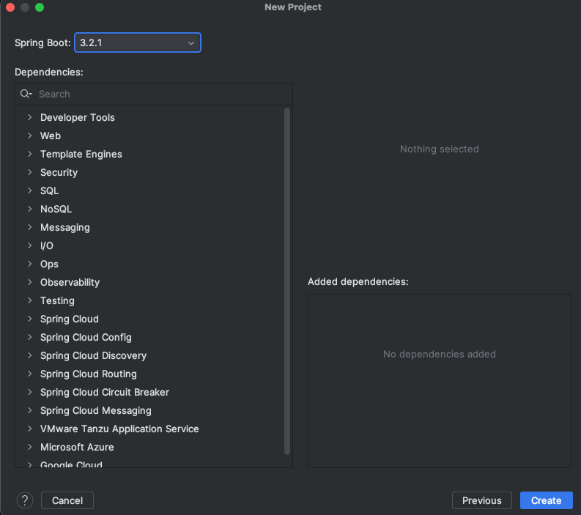Viewport: 581px width, 515px height.
Task: Expand the Security category chevron
Action: click(x=29, y=172)
